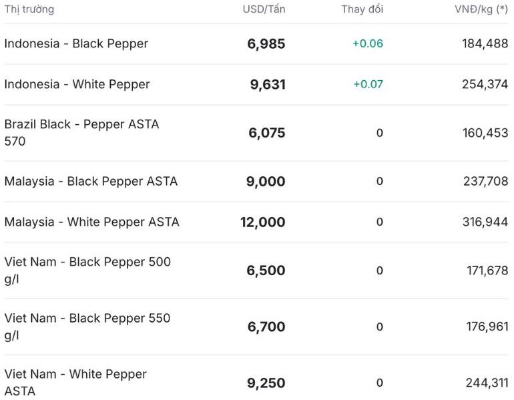Click the green +0.07 change value
Image resolution: width=514 pixels, height=400 pixels.
coord(368,84)
